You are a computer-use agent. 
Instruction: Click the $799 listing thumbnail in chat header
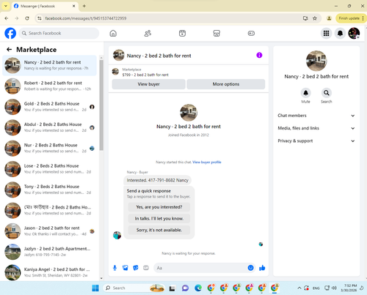(115, 72)
